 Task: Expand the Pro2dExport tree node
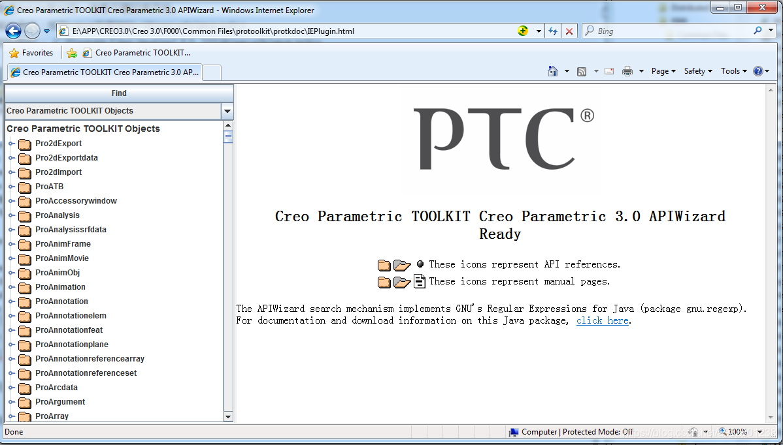click(x=12, y=144)
